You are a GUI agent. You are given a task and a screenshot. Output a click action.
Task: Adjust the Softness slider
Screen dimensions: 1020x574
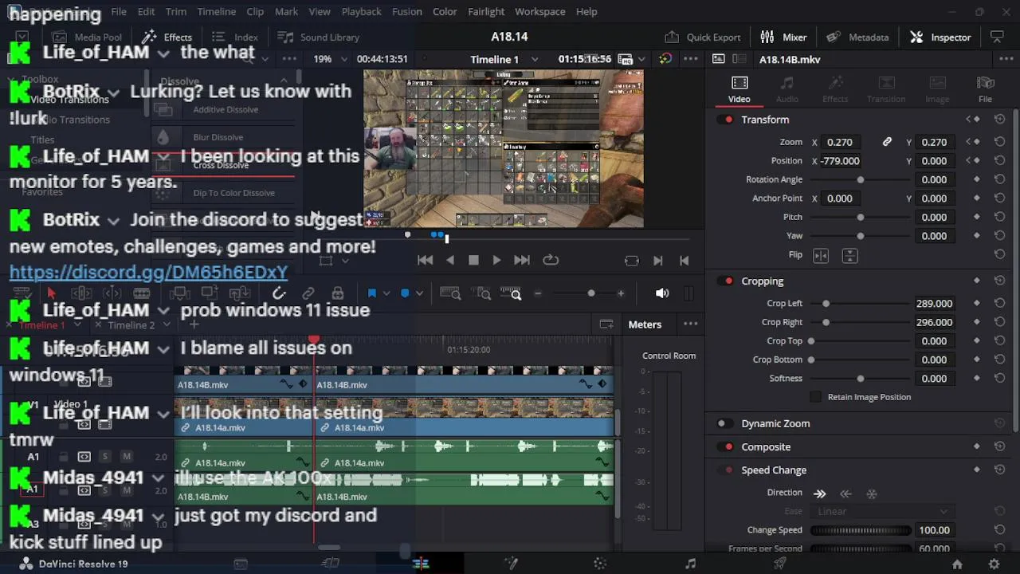(860, 379)
